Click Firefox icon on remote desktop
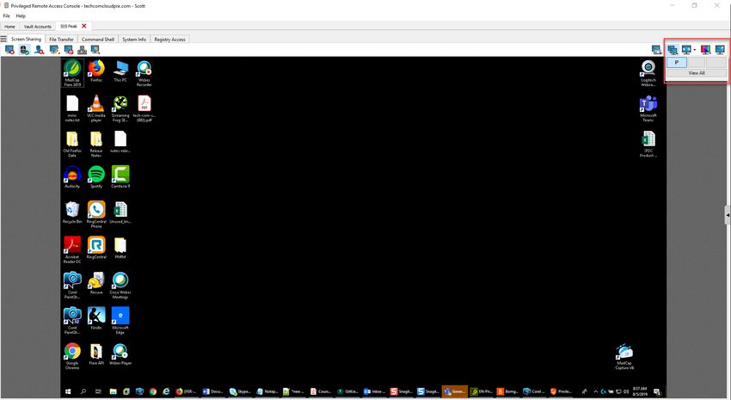The height and width of the screenshot is (400, 731). 96,71
